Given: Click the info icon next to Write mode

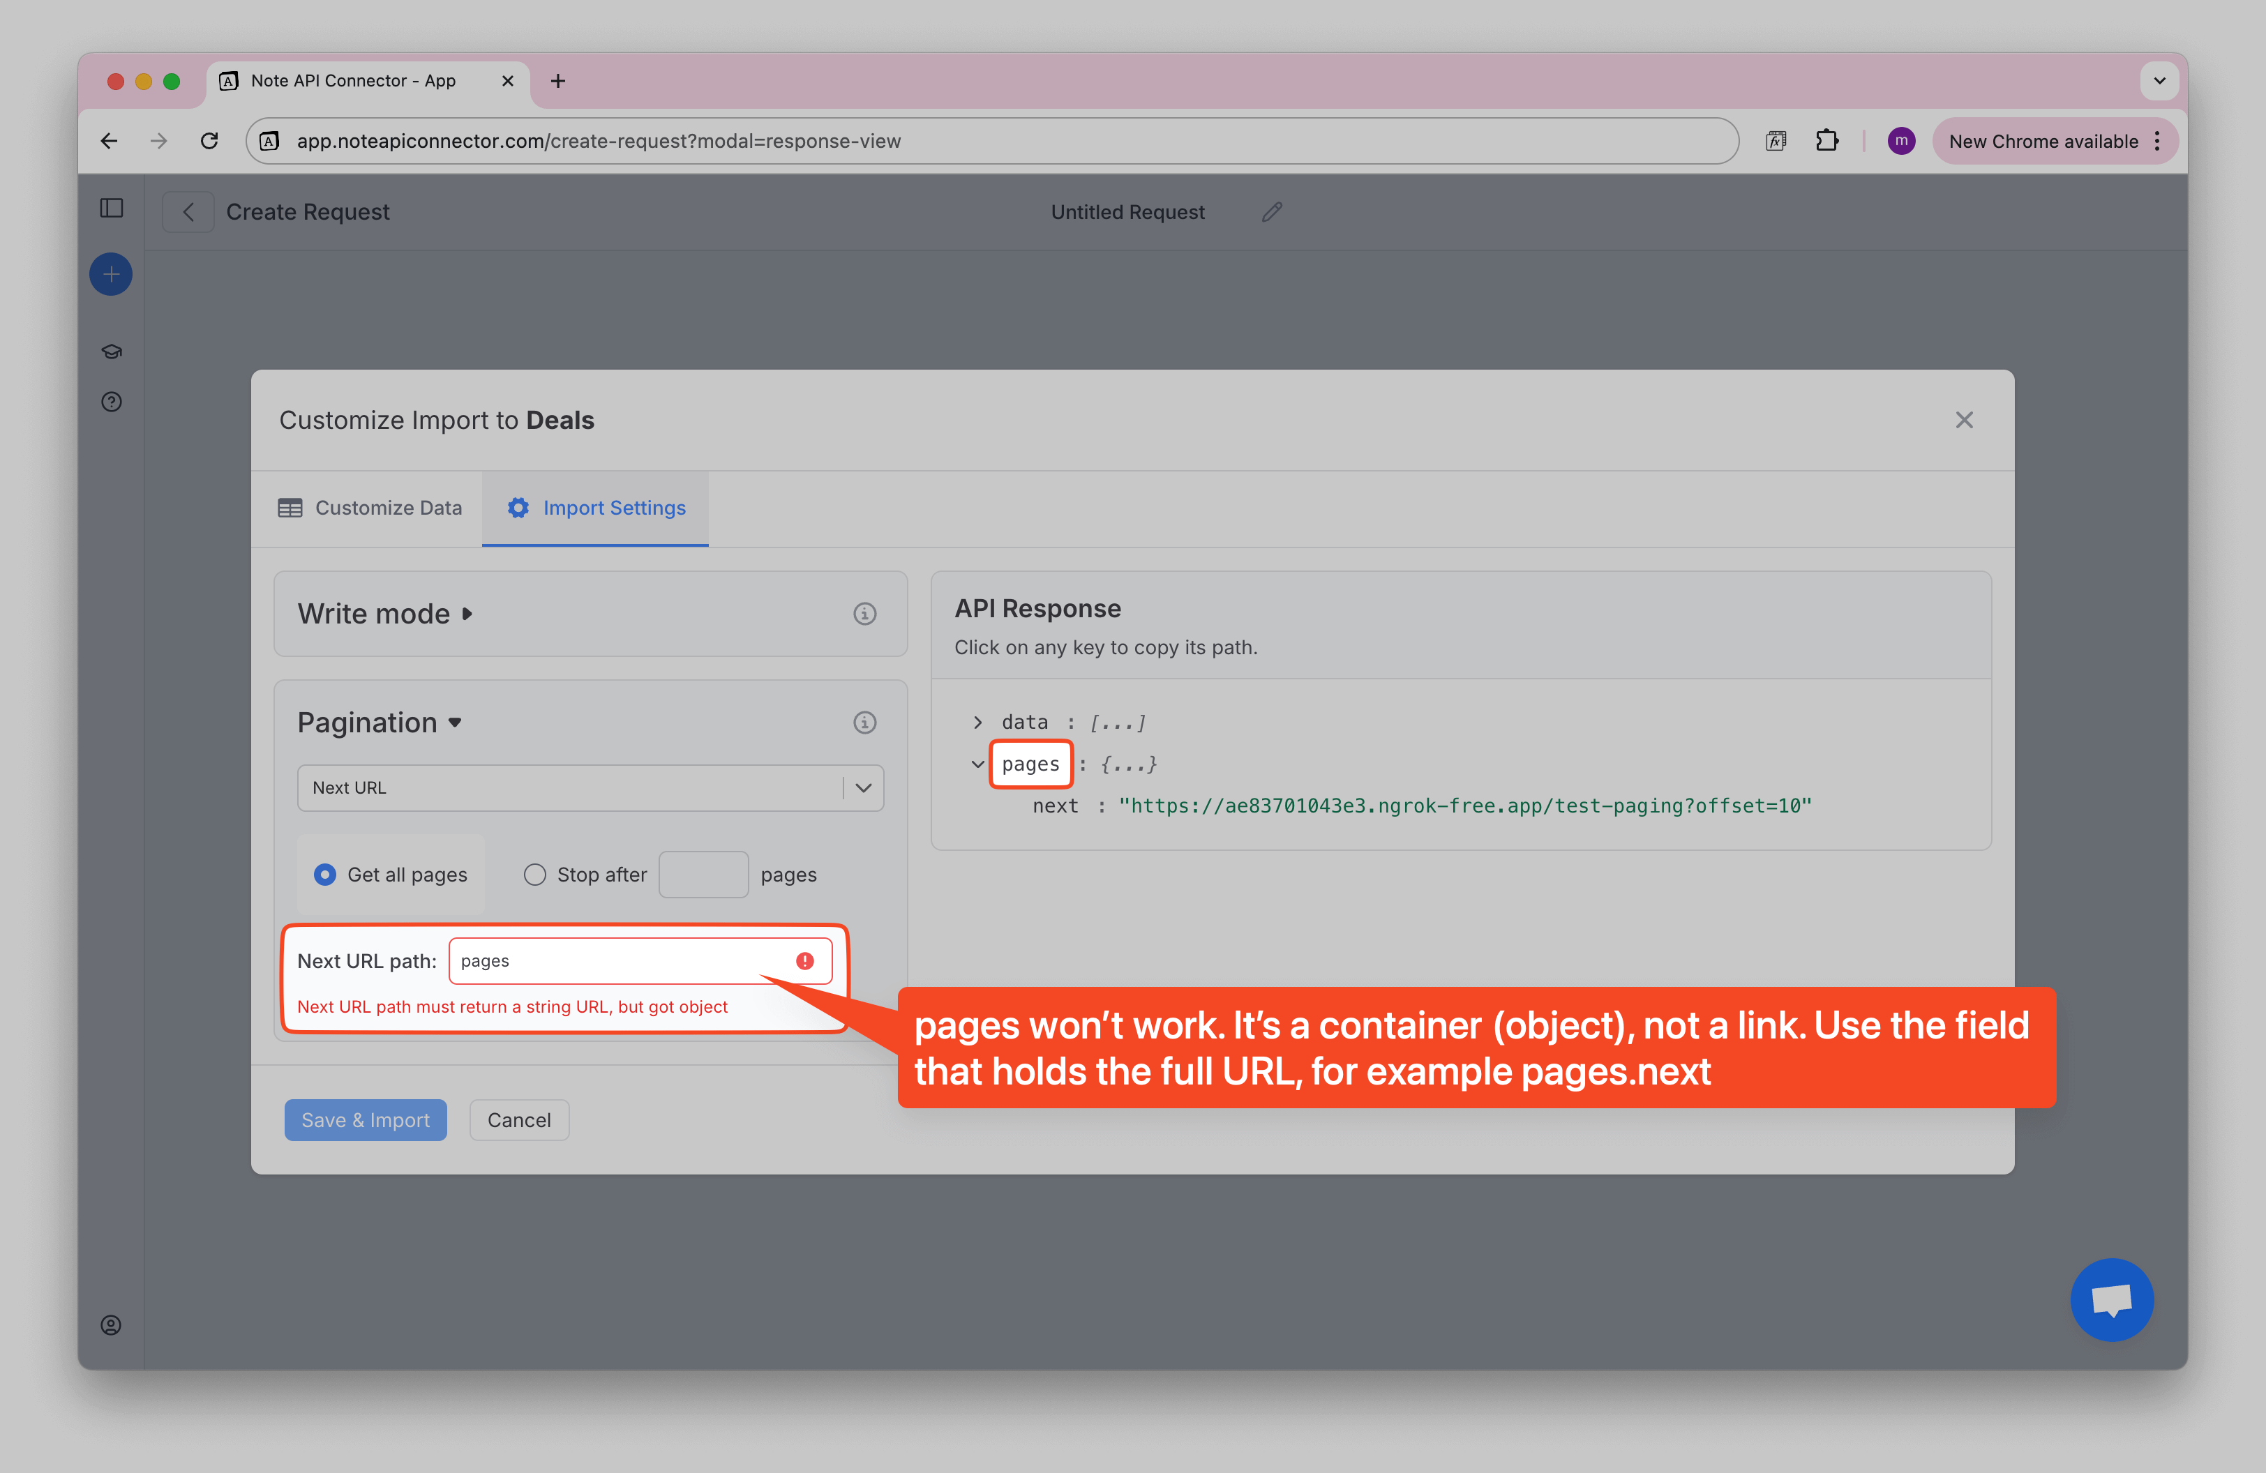Looking at the screenshot, I should (x=864, y=614).
